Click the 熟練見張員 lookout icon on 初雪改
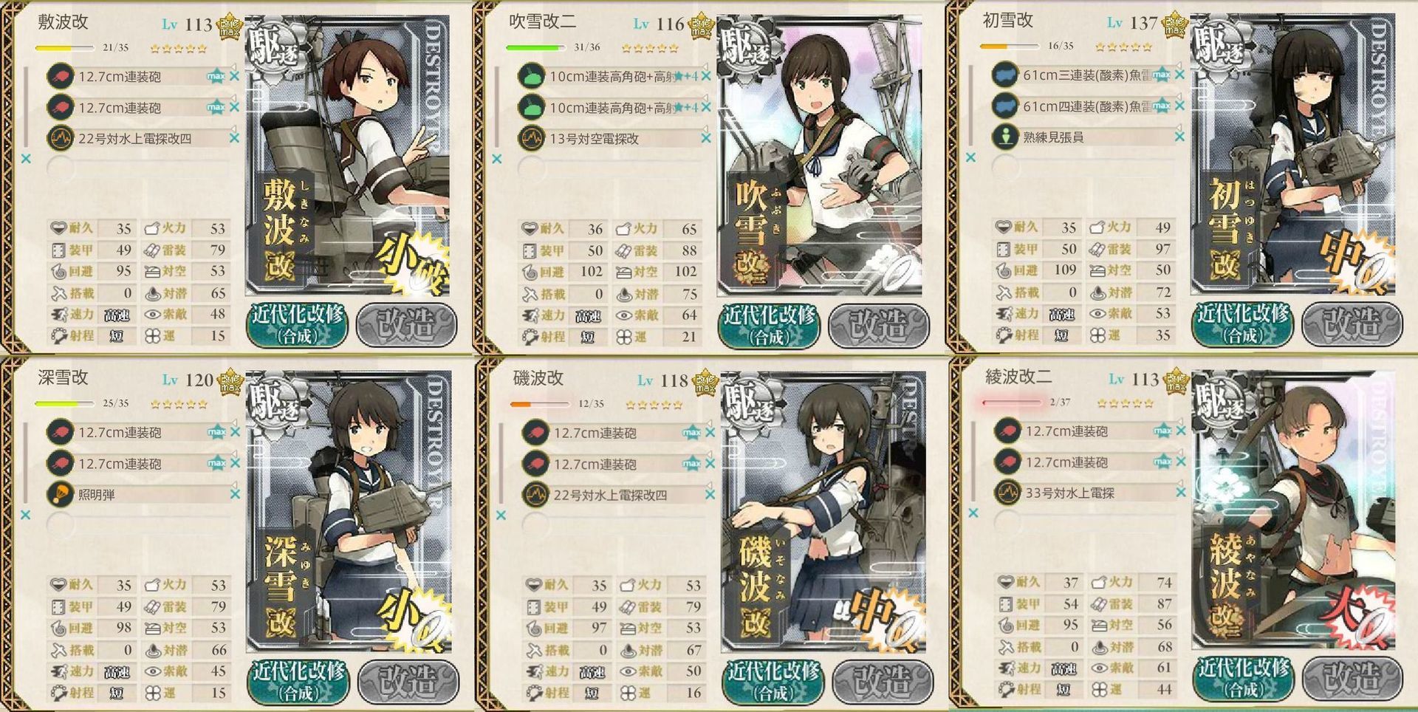The height and width of the screenshot is (712, 1418). tap(1004, 137)
